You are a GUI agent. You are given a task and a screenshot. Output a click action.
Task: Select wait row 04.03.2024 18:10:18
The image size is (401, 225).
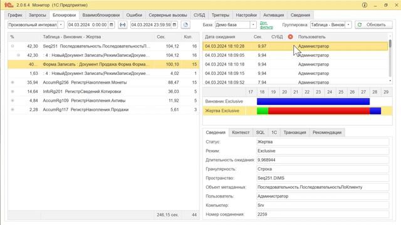[295, 64]
